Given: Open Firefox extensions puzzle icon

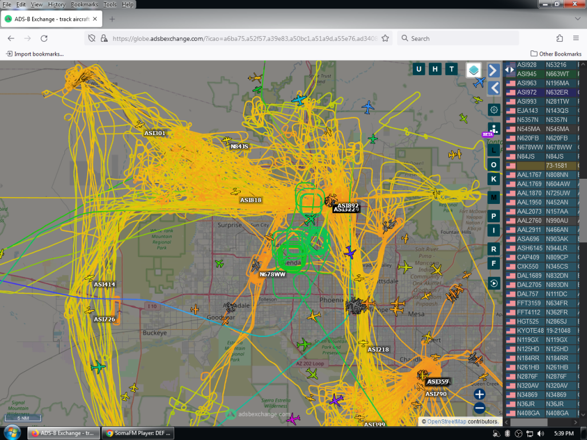Looking at the screenshot, I should [559, 38].
